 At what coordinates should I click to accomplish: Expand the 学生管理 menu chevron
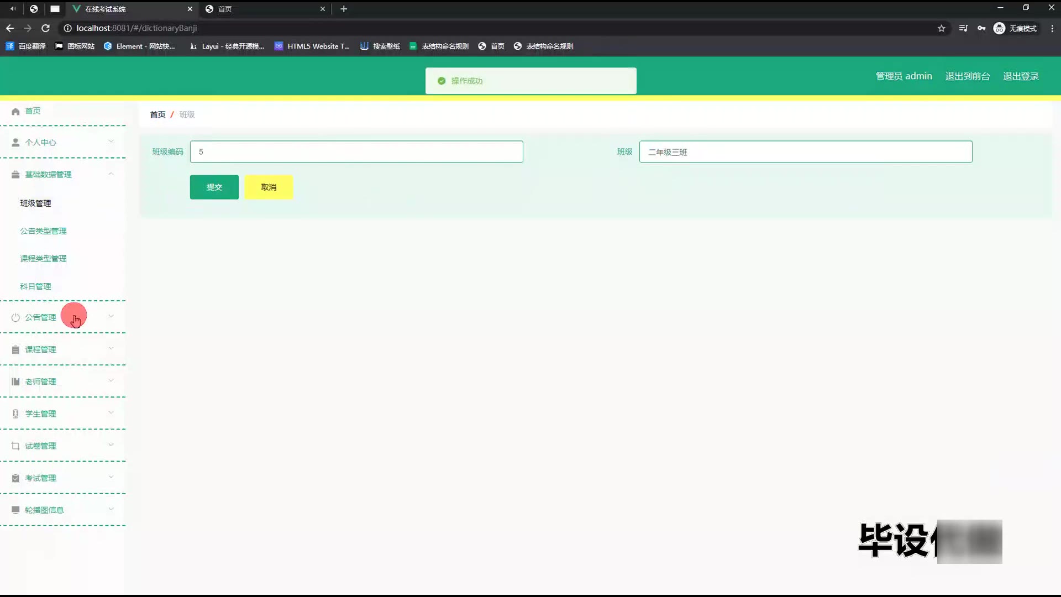[x=111, y=412]
